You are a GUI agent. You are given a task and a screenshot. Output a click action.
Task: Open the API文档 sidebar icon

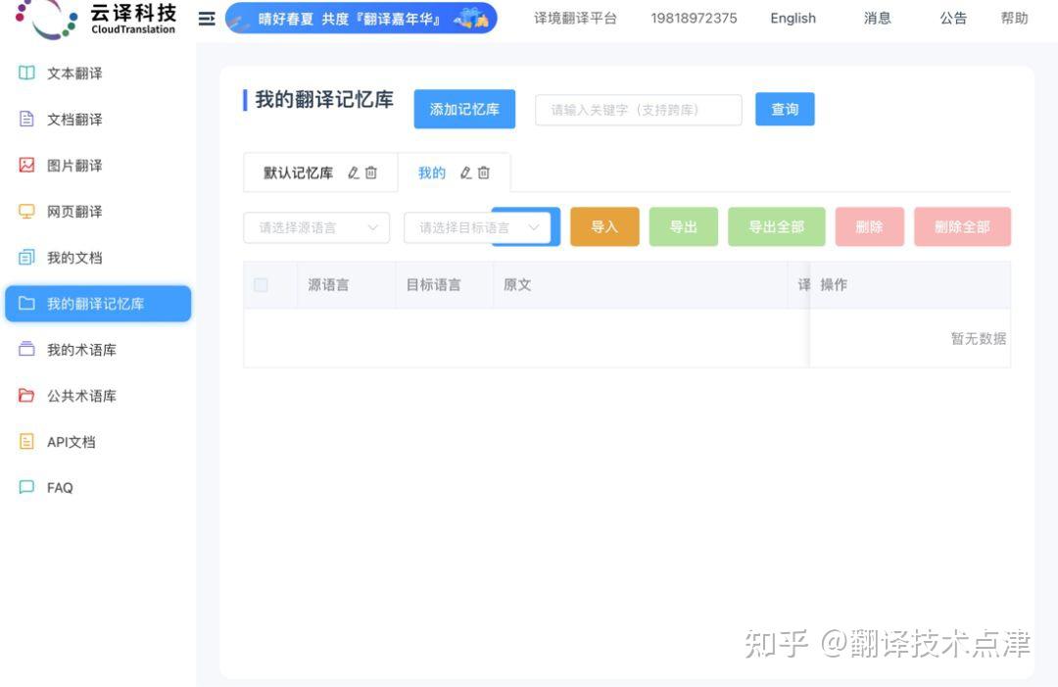(26, 441)
